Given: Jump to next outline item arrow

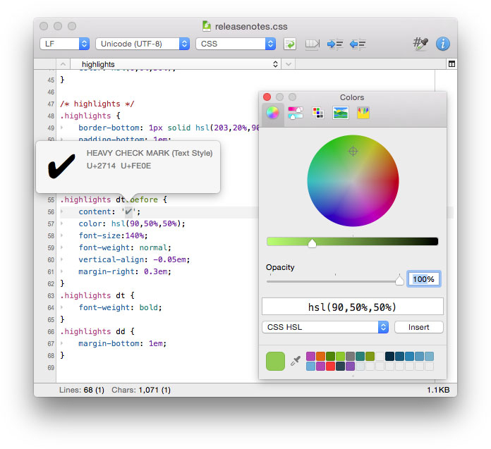Looking at the screenshot, I should point(289,64).
